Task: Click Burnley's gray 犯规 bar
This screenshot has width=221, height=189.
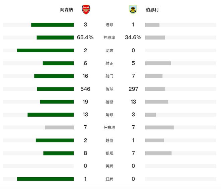Action: (158, 153)
